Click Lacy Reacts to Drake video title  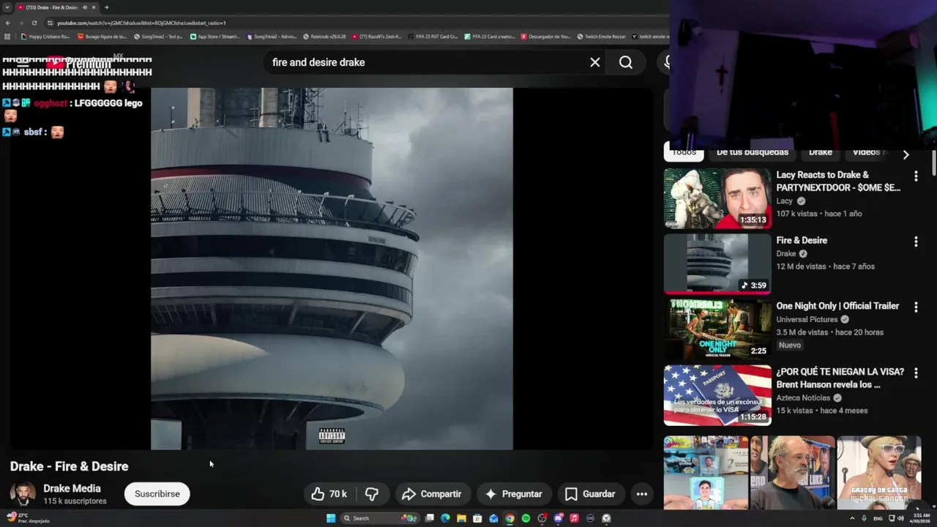coord(838,181)
